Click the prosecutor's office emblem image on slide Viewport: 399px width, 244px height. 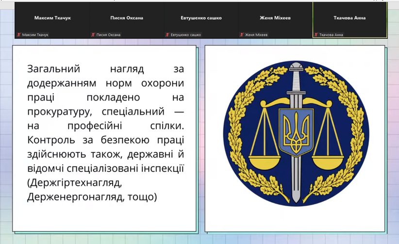(296, 133)
